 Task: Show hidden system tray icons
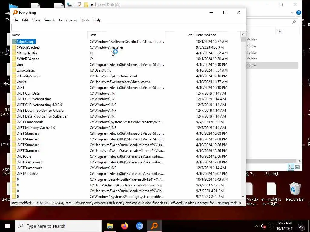pyautogui.click(x=256, y=226)
